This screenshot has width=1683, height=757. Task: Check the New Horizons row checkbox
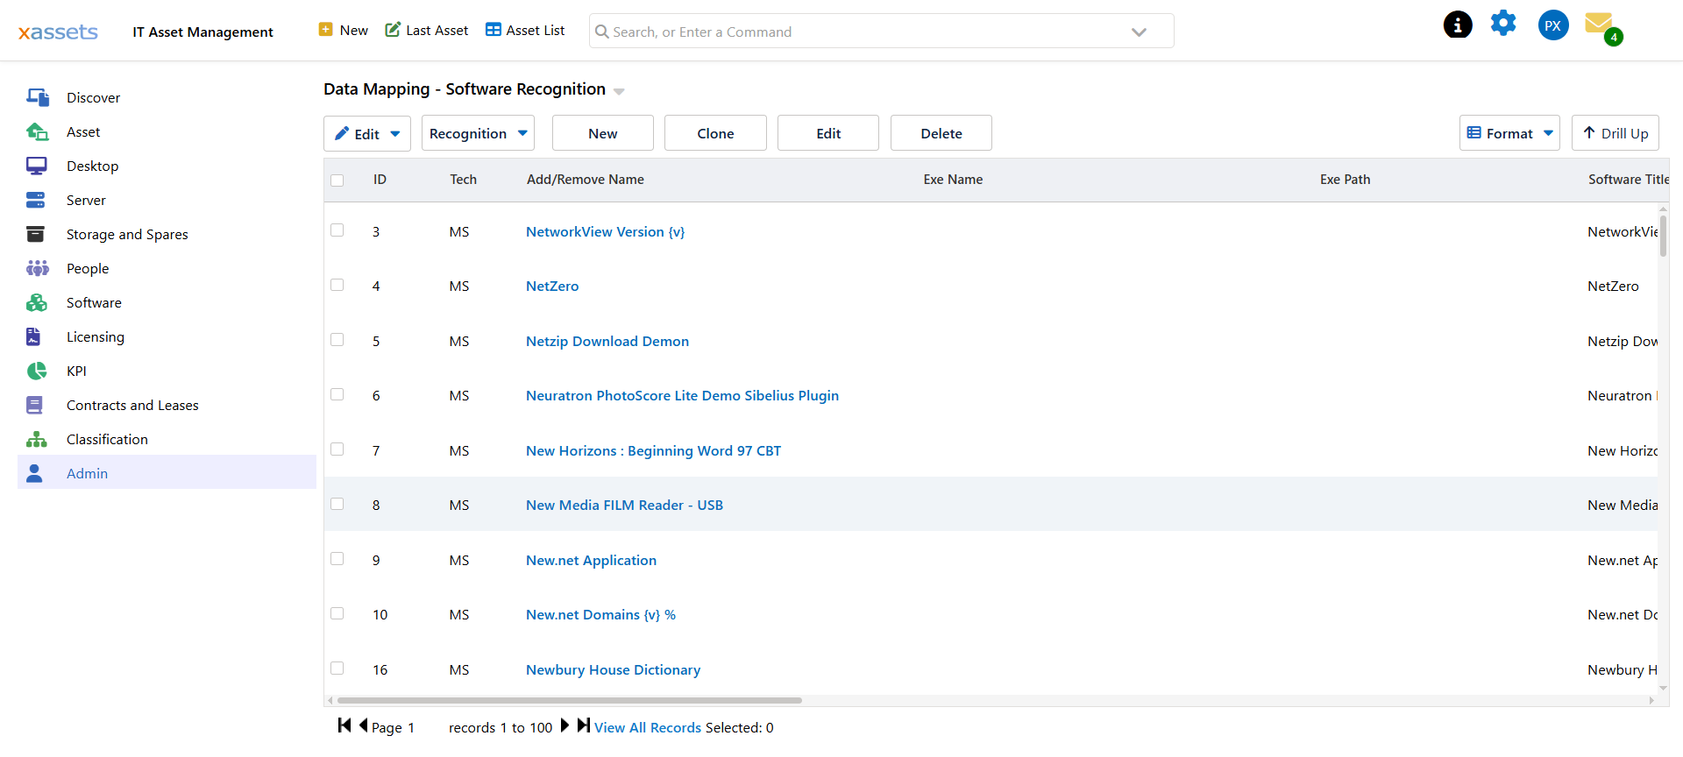tap(337, 449)
